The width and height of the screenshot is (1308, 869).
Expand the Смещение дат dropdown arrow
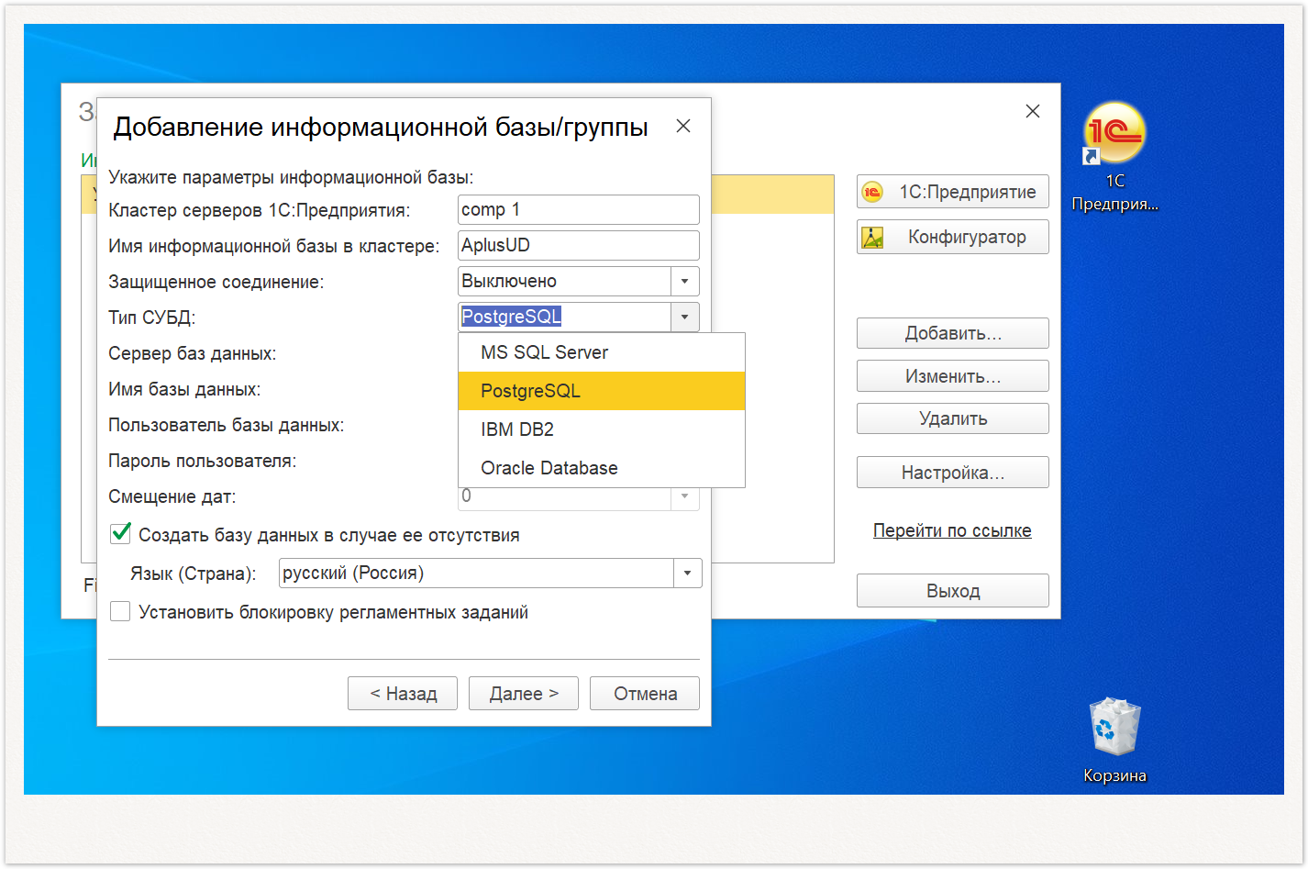[x=685, y=496]
